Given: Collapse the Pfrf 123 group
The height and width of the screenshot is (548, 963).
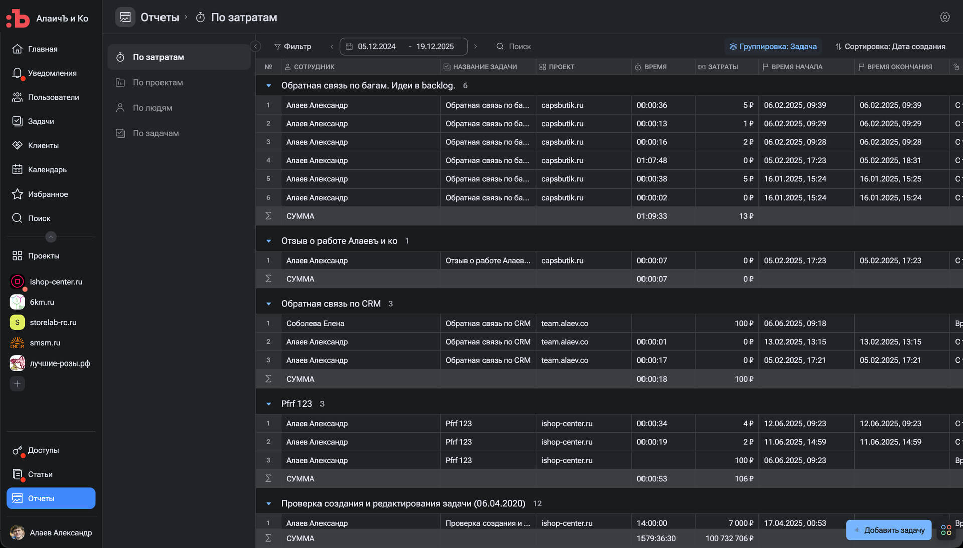Looking at the screenshot, I should tap(269, 404).
